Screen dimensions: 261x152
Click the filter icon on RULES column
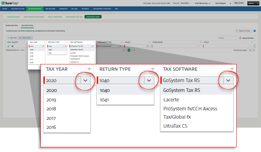coord(149,42)
